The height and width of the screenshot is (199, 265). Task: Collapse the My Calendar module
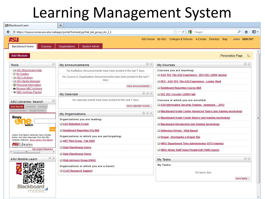(147, 93)
